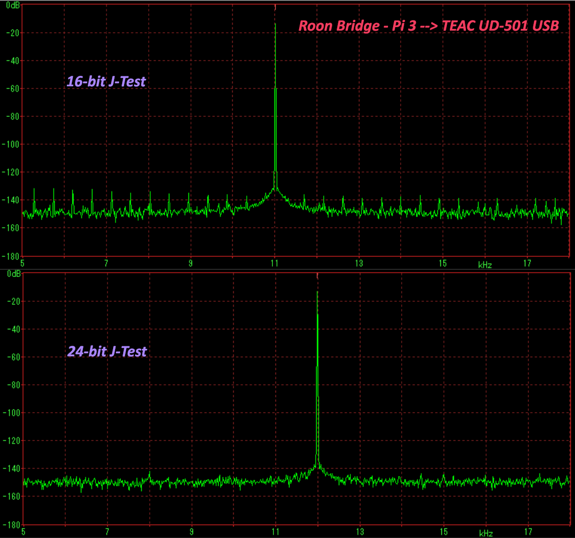Click the 0dB label on the 16-bit graph
Image resolution: width=575 pixels, height=538 pixels.
[x=13, y=6]
